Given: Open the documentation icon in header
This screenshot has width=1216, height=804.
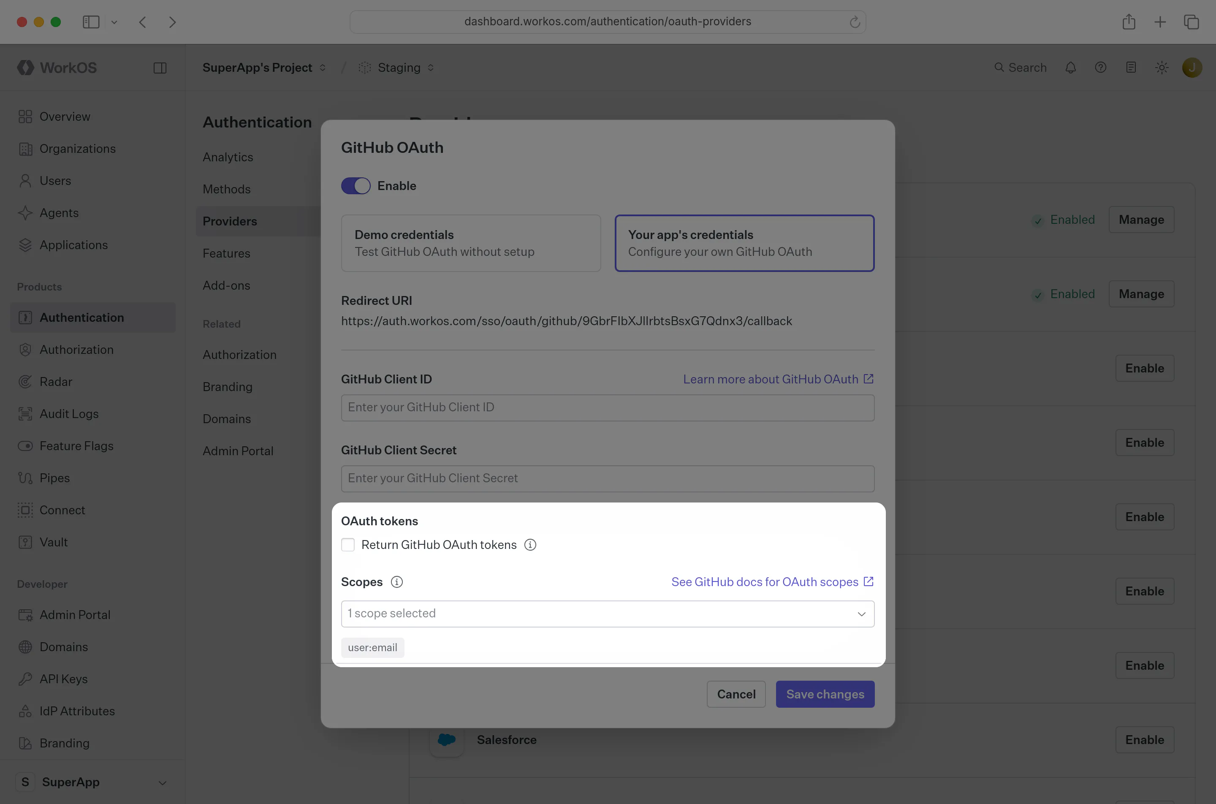Looking at the screenshot, I should point(1131,68).
